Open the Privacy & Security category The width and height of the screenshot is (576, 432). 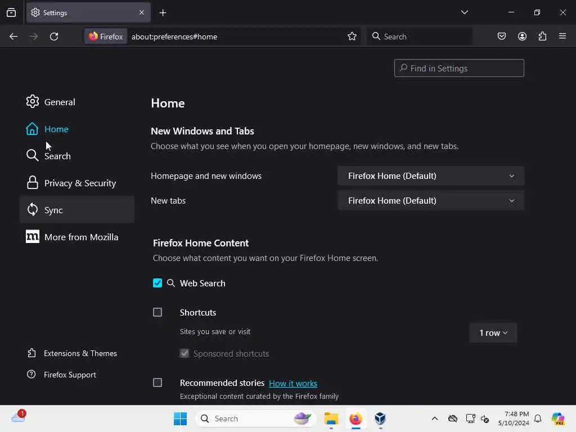[77, 183]
